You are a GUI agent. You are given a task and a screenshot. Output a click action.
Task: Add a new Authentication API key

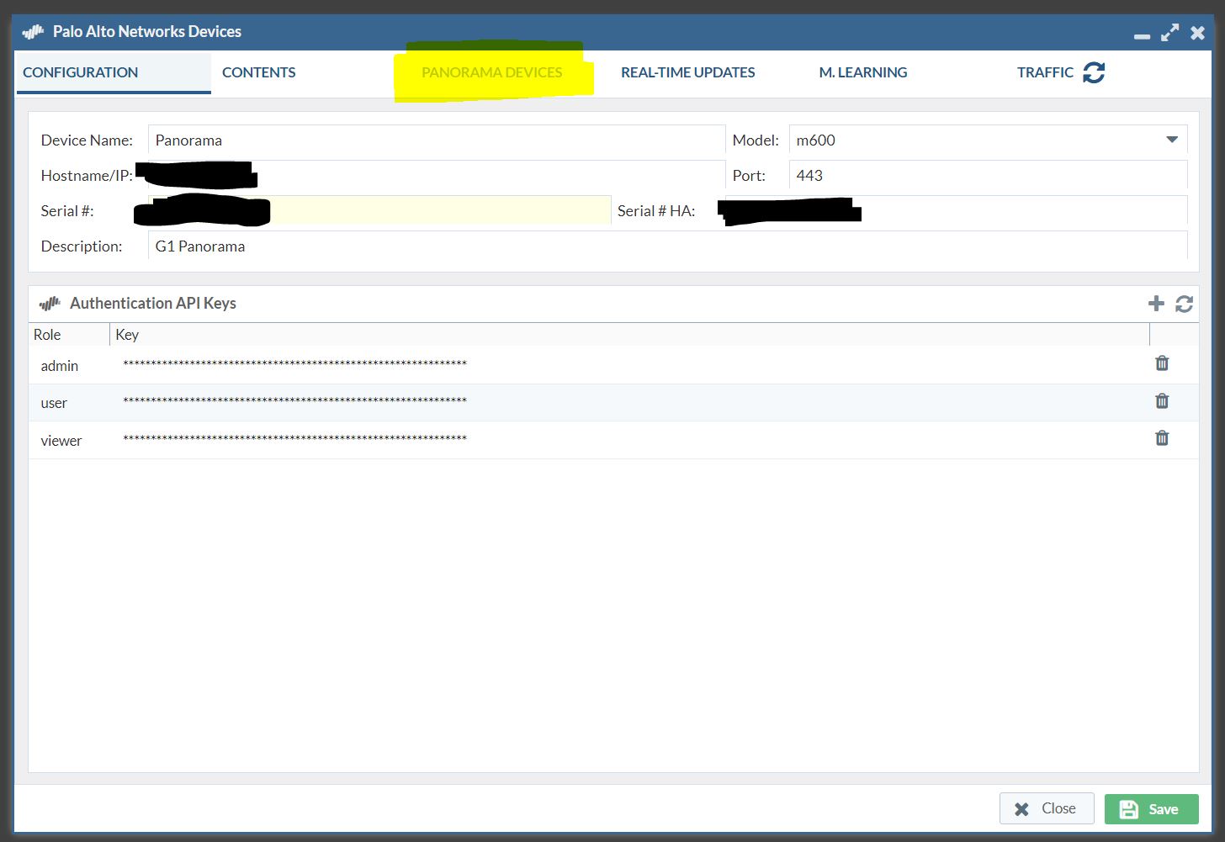(x=1156, y=304)
